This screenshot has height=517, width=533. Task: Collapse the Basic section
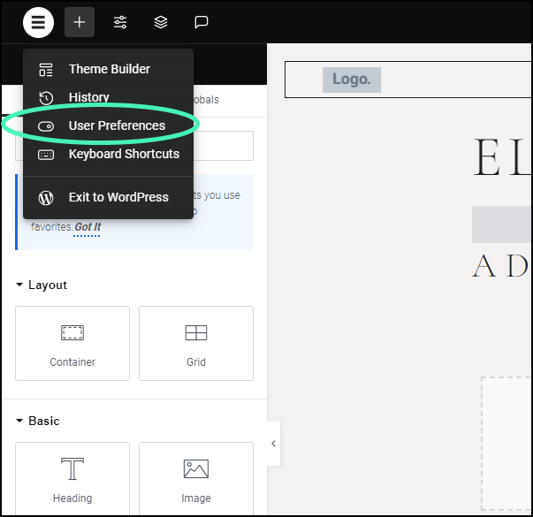coord(38,422)
